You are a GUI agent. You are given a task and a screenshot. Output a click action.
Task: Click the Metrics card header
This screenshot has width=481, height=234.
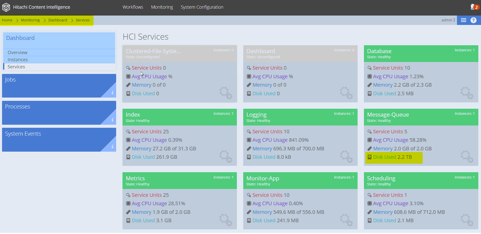[x=180, y=181]
